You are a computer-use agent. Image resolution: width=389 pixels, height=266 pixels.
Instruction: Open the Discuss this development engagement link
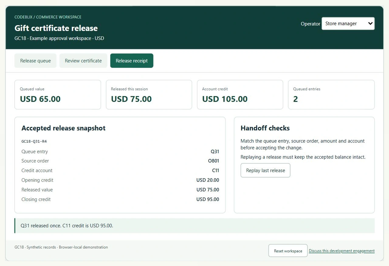point(342,251)
